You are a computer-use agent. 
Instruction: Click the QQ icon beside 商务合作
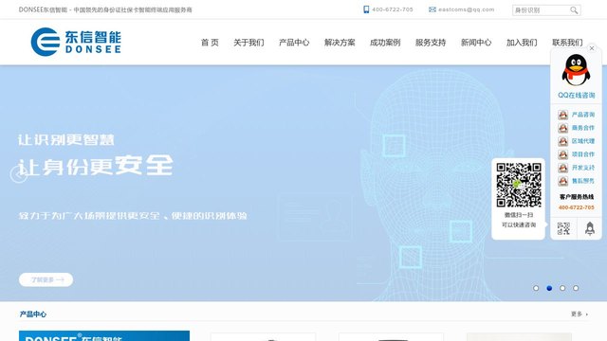click(x=562, y=128)
